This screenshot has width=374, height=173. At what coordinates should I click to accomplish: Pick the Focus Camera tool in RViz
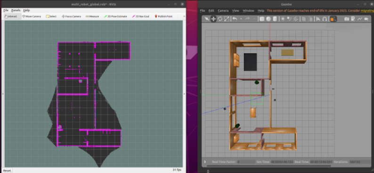point(71,16)
